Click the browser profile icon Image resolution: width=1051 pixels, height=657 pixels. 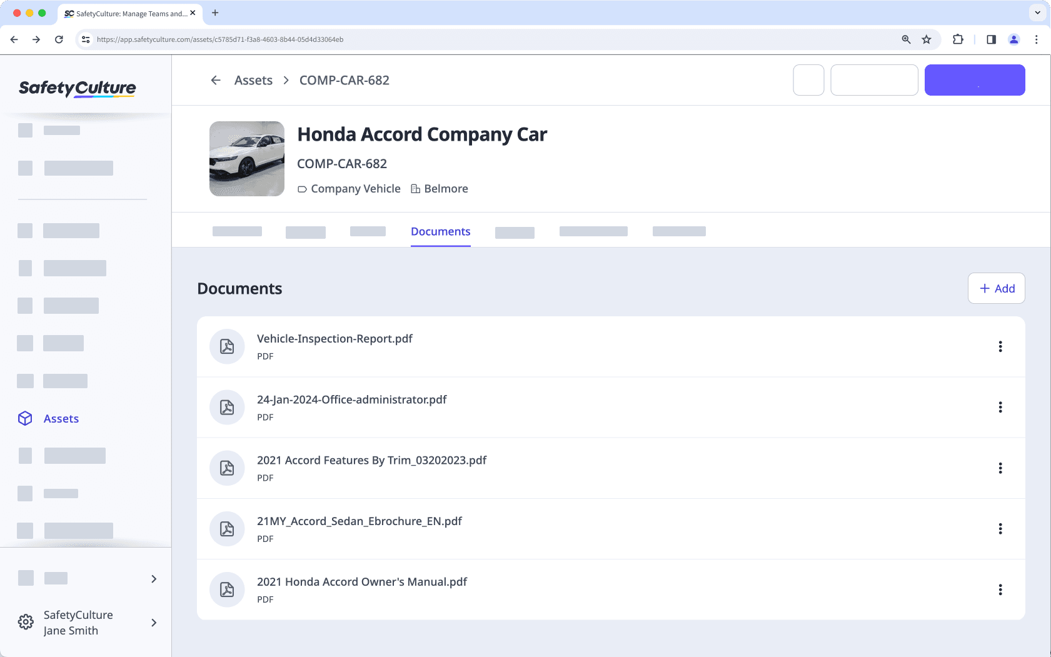point(1013,39)
